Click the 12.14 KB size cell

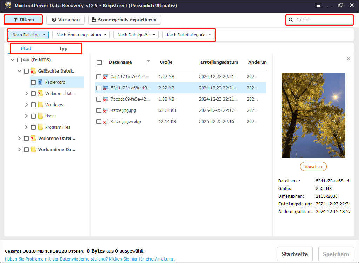click(x=167, y=122)
